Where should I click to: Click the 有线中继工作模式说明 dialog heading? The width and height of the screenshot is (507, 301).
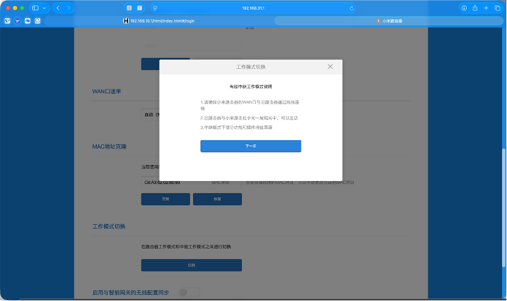point(250,87)
